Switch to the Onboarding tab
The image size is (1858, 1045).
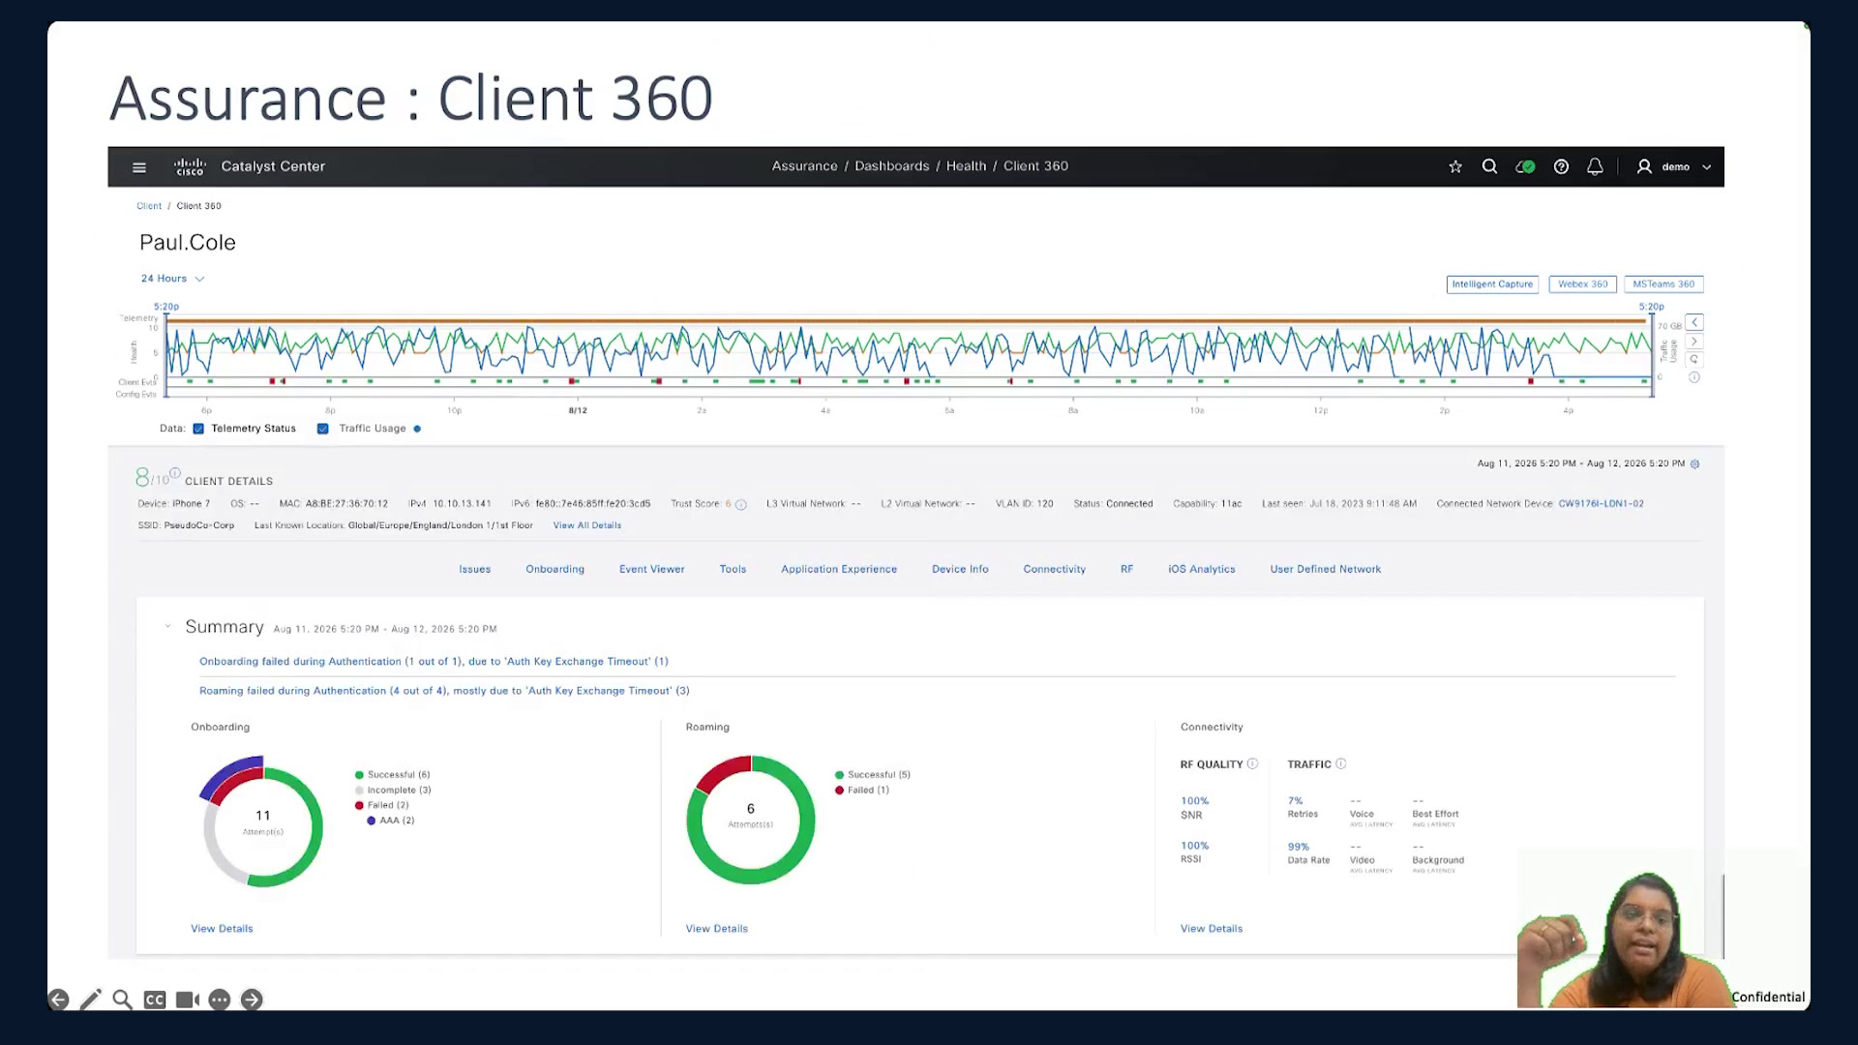[555, 569]
